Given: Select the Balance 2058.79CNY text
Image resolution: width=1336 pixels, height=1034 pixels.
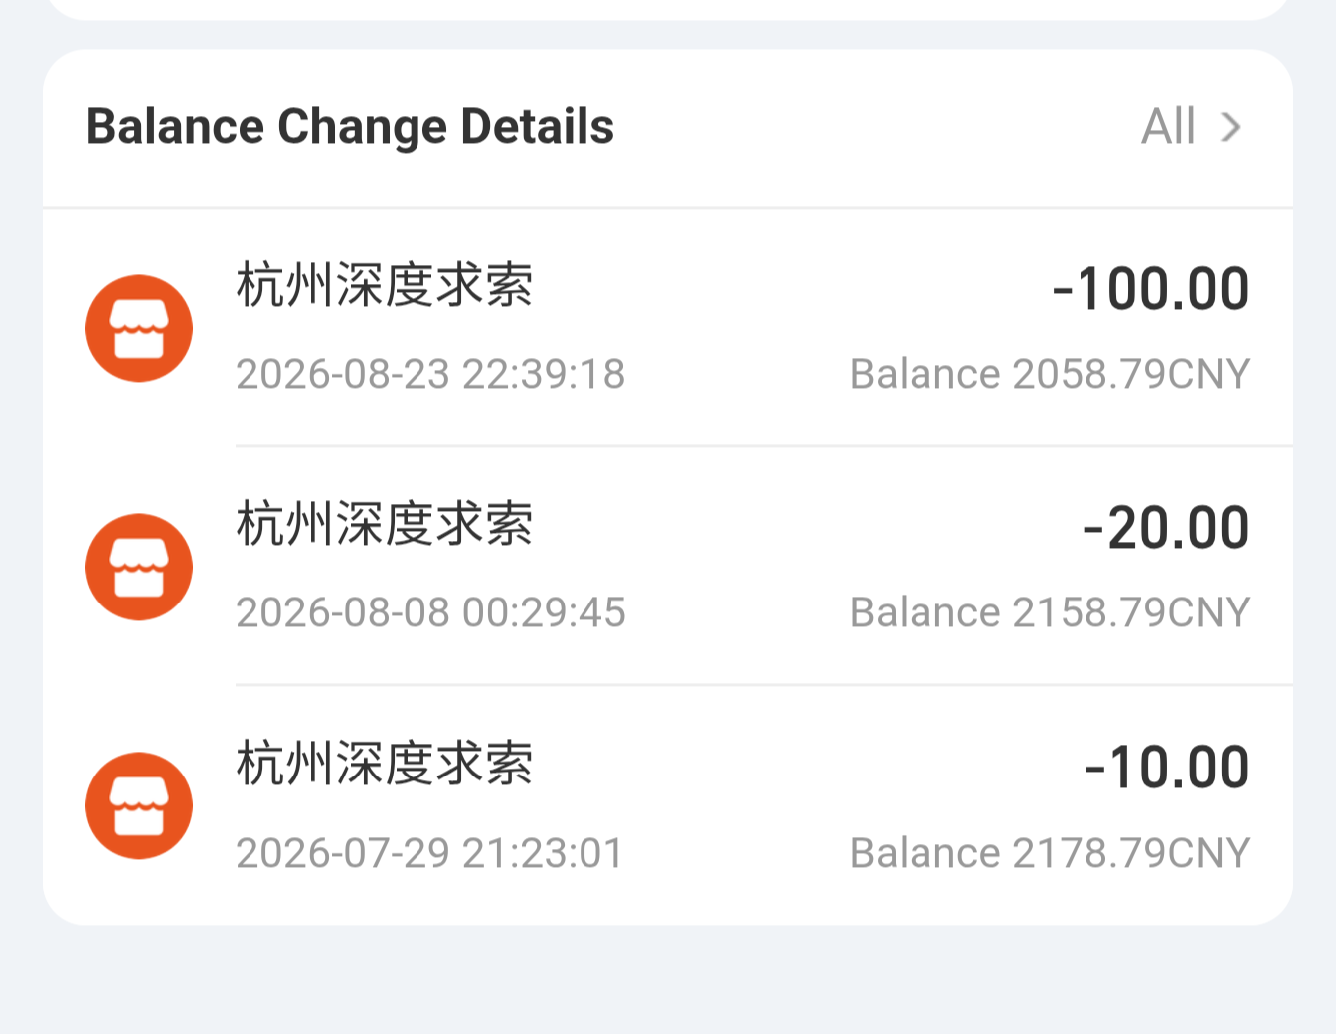Looking at the screenshot, I should coord(1050,374).
